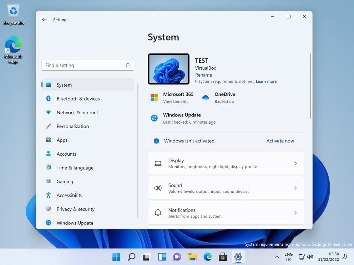The height and width of the screenshot is (265, 354).
Task: Click the Windows Update sidebar sync icon
Action: [x=48, y=223]
